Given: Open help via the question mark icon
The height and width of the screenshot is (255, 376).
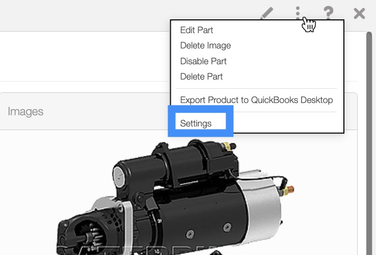Looking at the screenshot, I should [329, 13].
